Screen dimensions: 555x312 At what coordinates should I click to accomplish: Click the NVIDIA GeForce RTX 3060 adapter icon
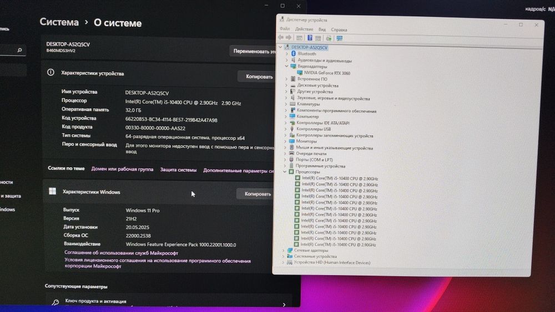pos(300,73)
